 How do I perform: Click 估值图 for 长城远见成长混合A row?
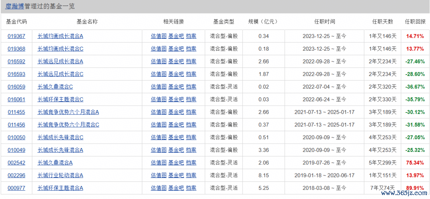158,61
